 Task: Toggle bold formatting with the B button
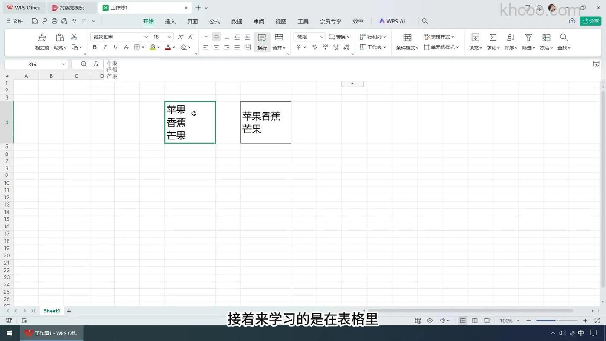pyautogui.click(x=95, y=47)
